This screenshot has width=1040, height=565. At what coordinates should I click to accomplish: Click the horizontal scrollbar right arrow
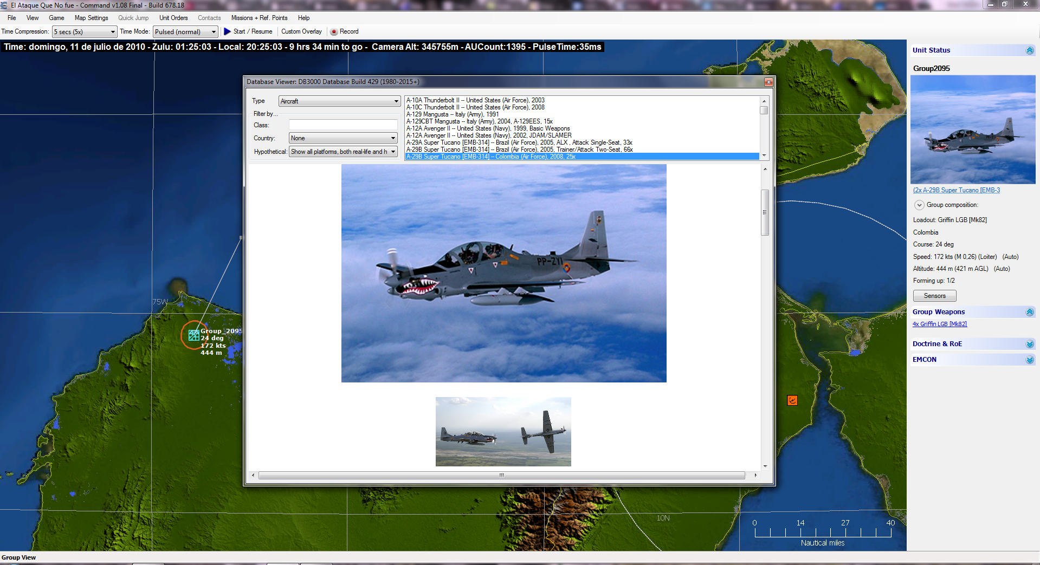755,475
